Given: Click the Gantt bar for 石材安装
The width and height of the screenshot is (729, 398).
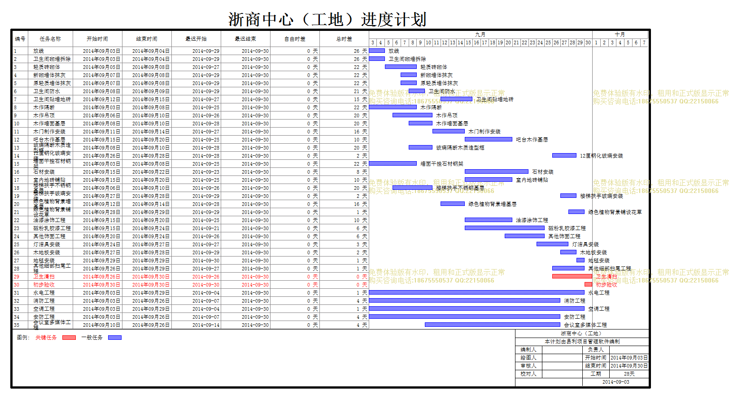Looking at the screenshot, I should 496,171.
